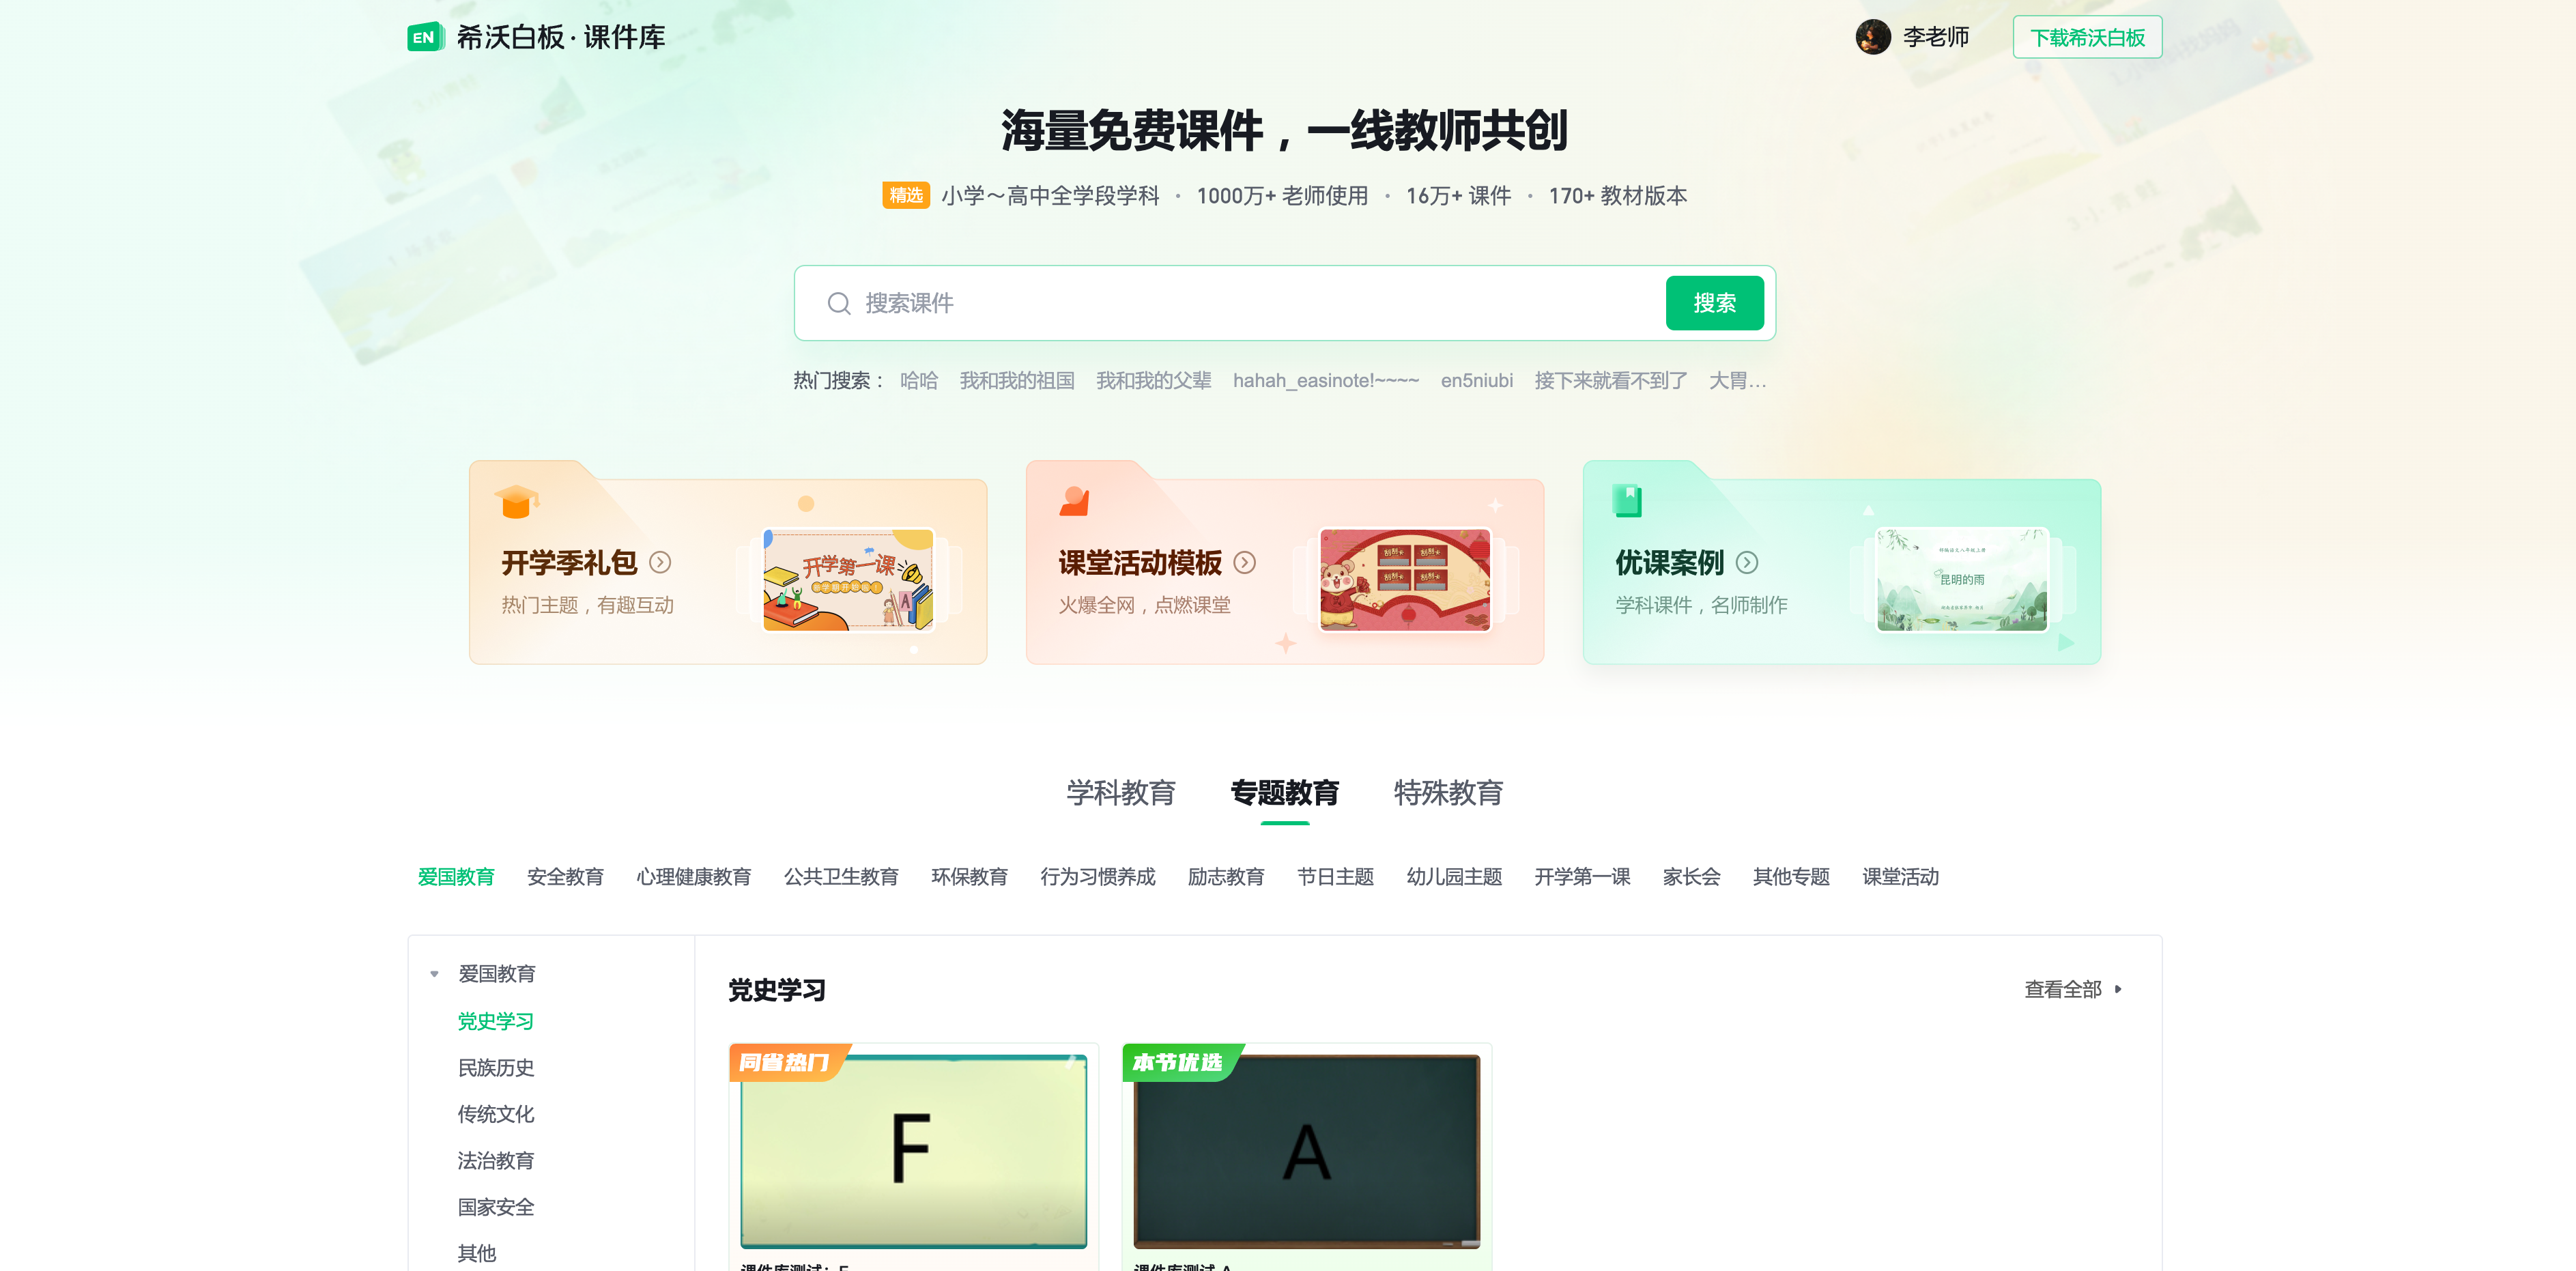Image resolution: width=2576 pixels, height=1271 pixels.
Task: Expand 查看全部 for 党史学习
Action: coord(2072,989)
